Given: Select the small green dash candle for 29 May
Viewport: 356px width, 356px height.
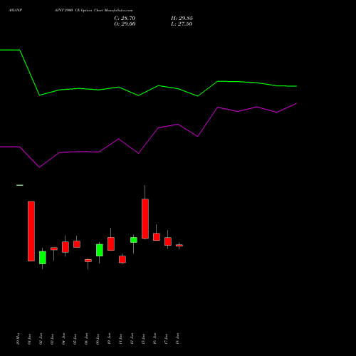Looking at the screenshot, I should coord(20,185).
